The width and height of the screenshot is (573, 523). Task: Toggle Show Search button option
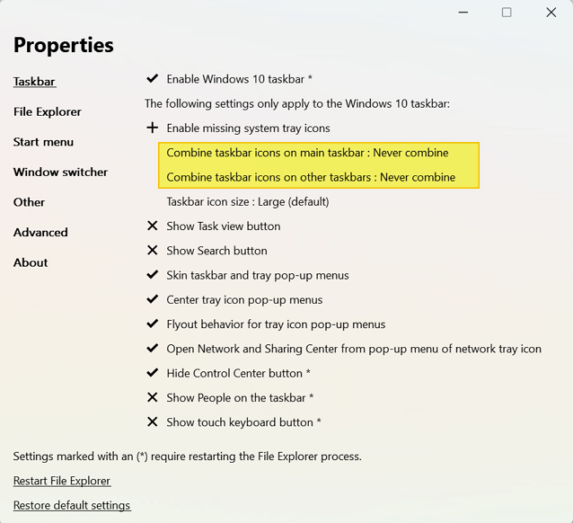tap(207, 251)
